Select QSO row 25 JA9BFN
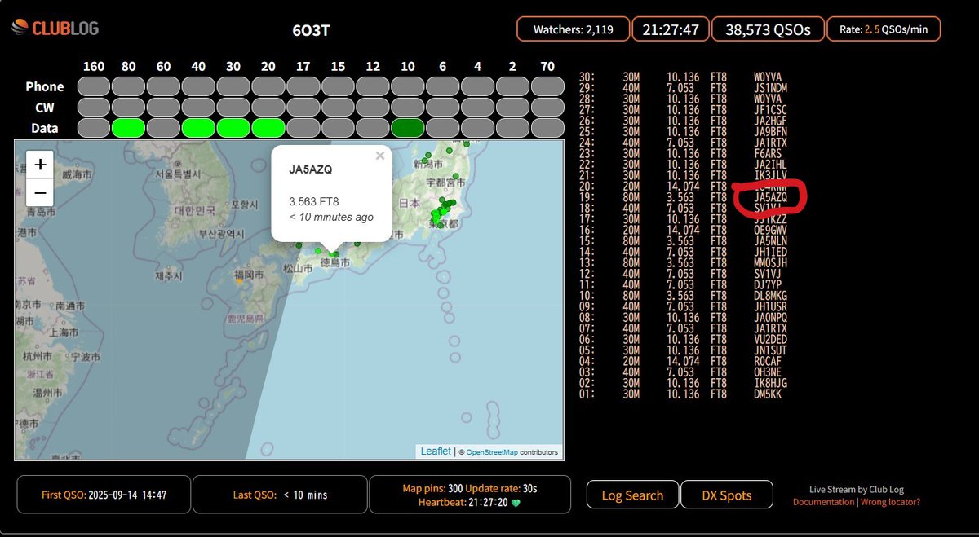 point(684,131)
